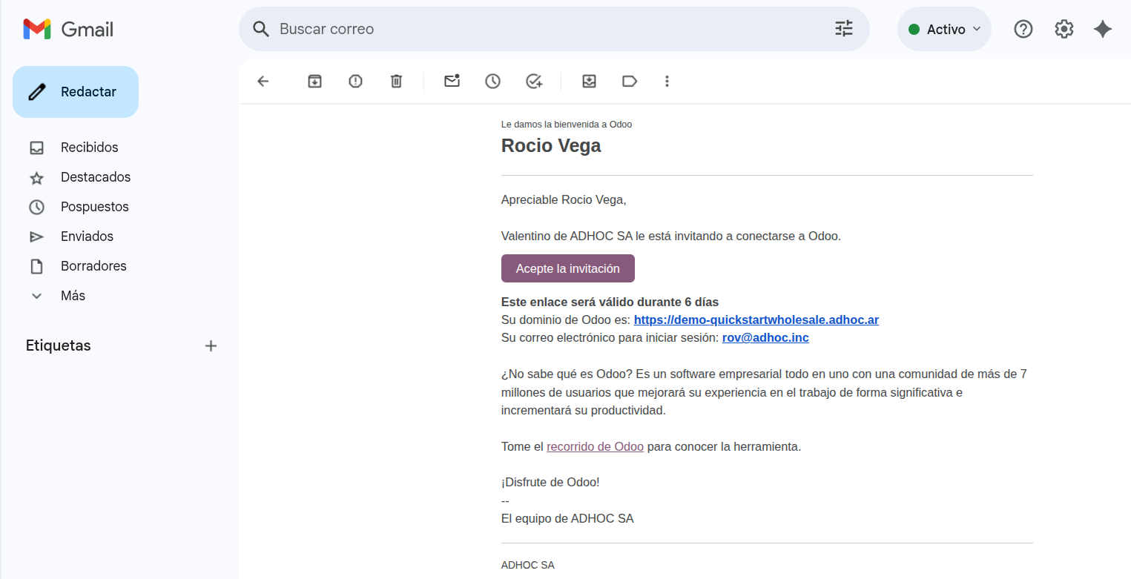
Task: Report this message as spam
Action: (x=355, y=82)
